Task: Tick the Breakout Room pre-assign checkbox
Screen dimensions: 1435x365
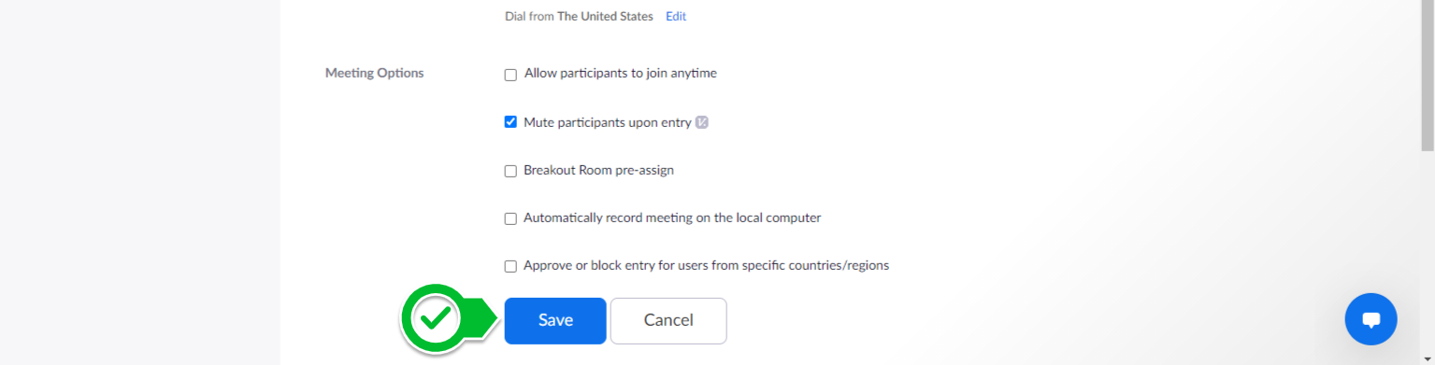Action: pyautogui.click(x=510, y=171)
